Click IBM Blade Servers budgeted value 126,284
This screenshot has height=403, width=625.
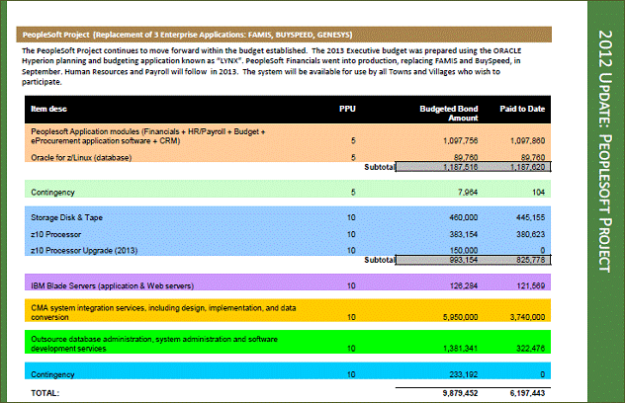click(464, 285)
